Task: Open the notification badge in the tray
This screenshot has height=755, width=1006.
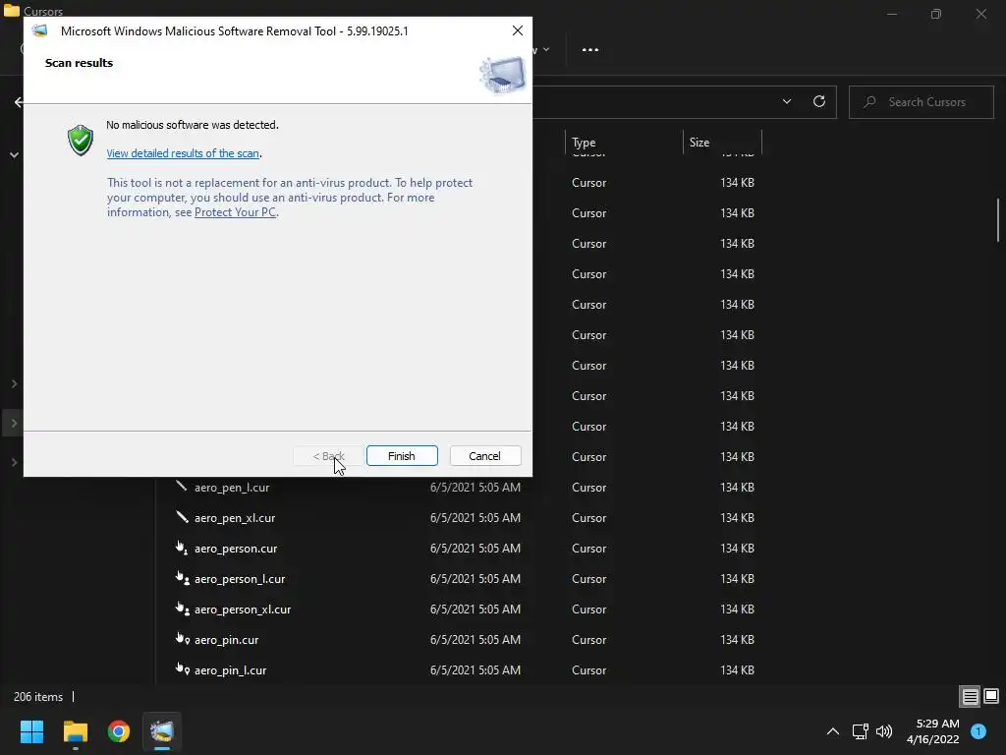Action: click(x=978, y=731)
